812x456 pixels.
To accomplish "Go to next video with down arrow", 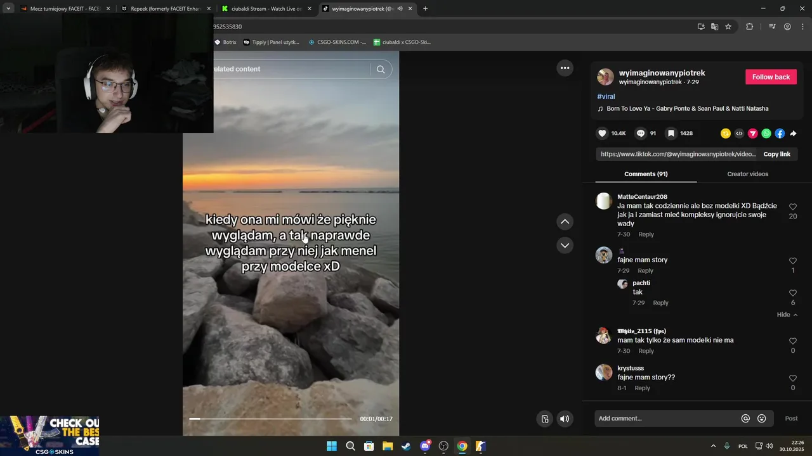I will (565, 245).
